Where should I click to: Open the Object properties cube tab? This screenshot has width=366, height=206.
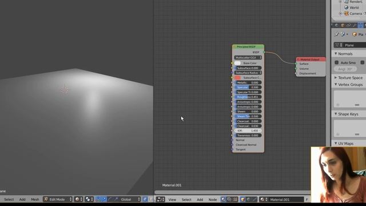(343, 25)
